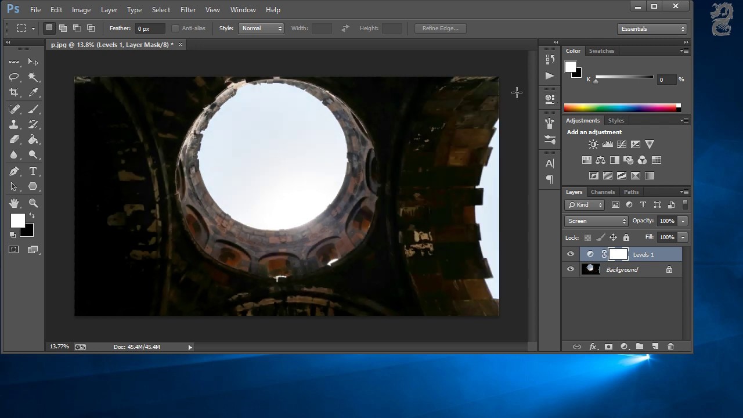The image size is (743, 418).
Task: Toggle lock all for layer
Action: pyautogui.click(x=626, y=237)
